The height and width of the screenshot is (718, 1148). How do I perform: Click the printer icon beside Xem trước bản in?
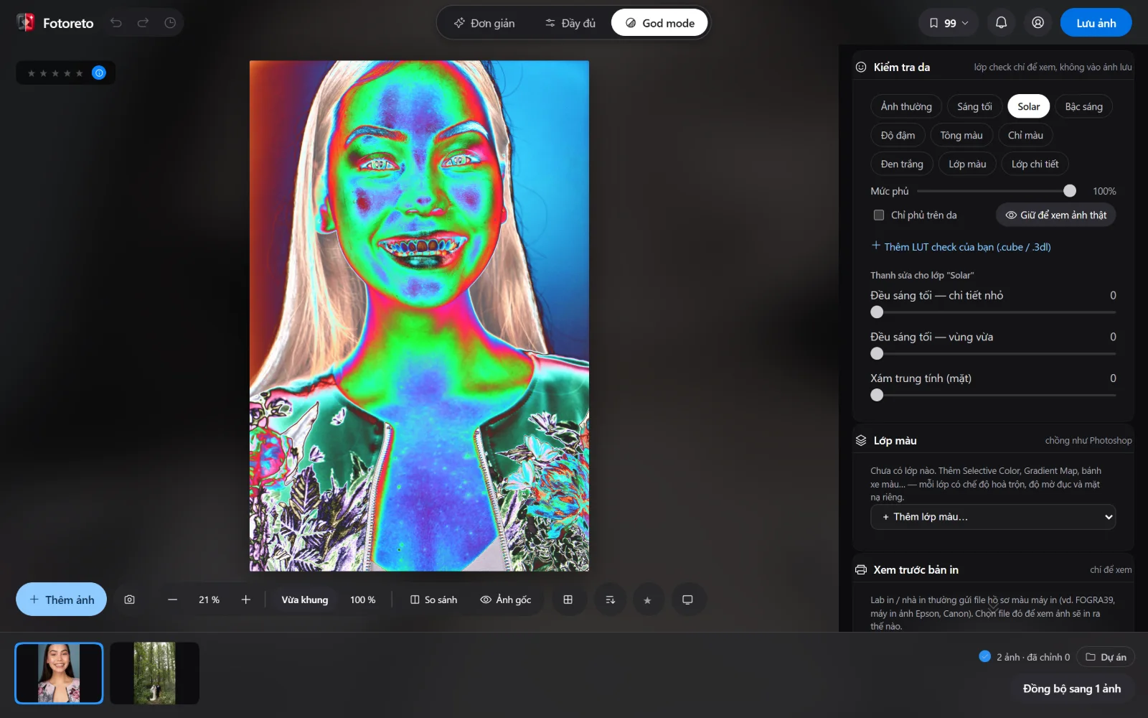point(861,569)
